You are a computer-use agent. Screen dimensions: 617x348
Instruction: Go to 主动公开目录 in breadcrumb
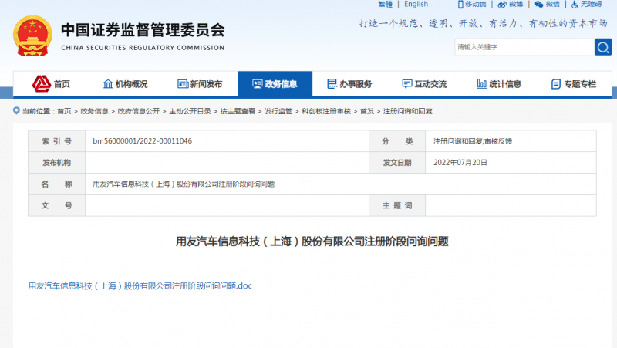click(x=190, y=111)
